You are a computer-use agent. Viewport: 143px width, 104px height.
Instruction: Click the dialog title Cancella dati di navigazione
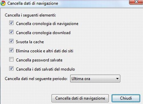33,3
